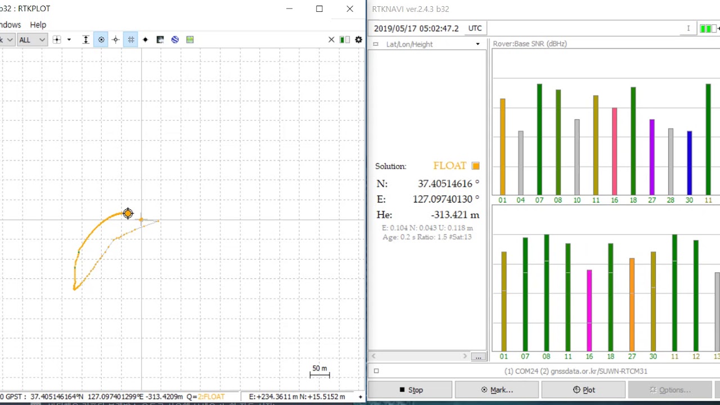The width and height of the screenshot is (720, 405).
Task: Click the ellipsis button below the solution panel
Action: (478, 357)
